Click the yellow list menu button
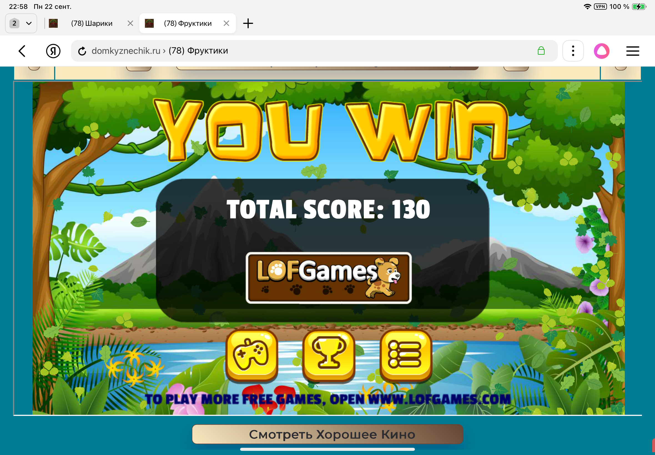Screen dimensions: 655x455 (x=405, y=355)
